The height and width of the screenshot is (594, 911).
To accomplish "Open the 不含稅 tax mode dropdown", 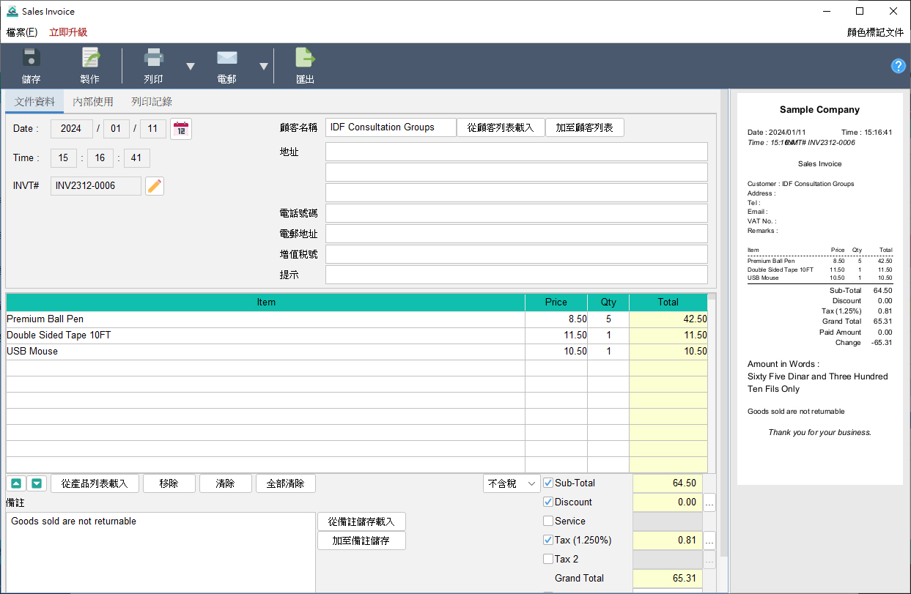I will [x=512, y=483].
